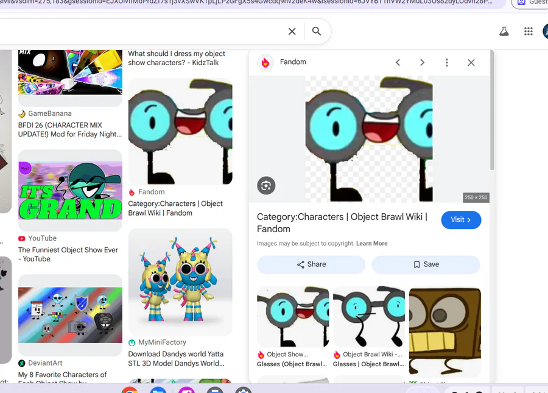The image size is (548, 393).
Task: Open the Guest profile chip in browser
Action: tap(530, 3)
